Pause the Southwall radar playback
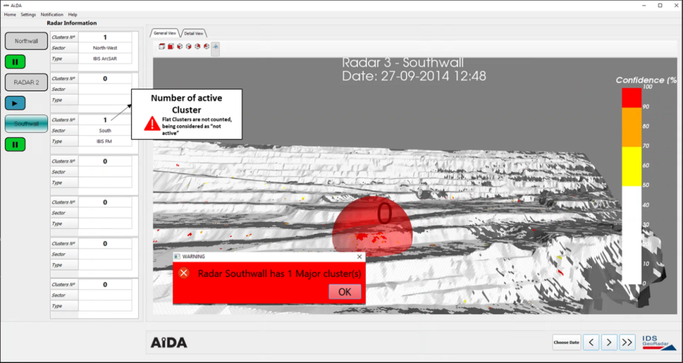This screenshot has height=363, width=683. click(x=15, y=144)
